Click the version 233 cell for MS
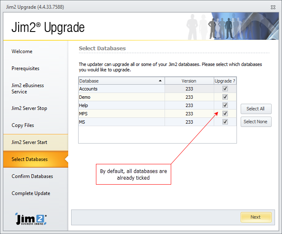This screenshot has width=282, height=234. tap(189, 122)
